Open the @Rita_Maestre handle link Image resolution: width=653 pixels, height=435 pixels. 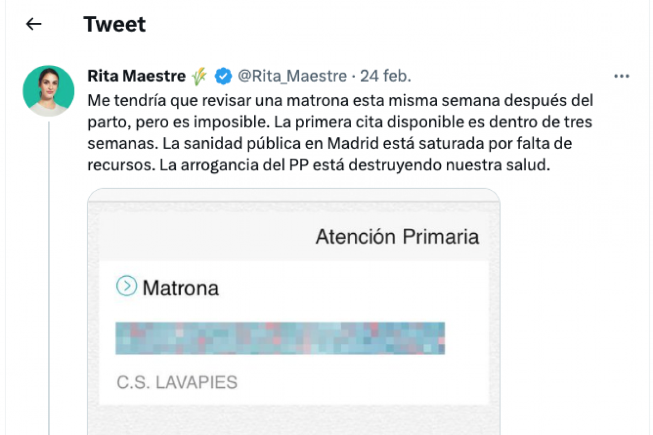tap(292, 77)
